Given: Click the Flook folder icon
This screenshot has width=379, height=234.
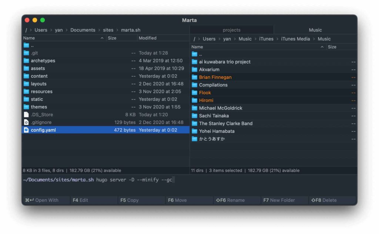Looking at the screenshot, I should (x=195, y=93).
